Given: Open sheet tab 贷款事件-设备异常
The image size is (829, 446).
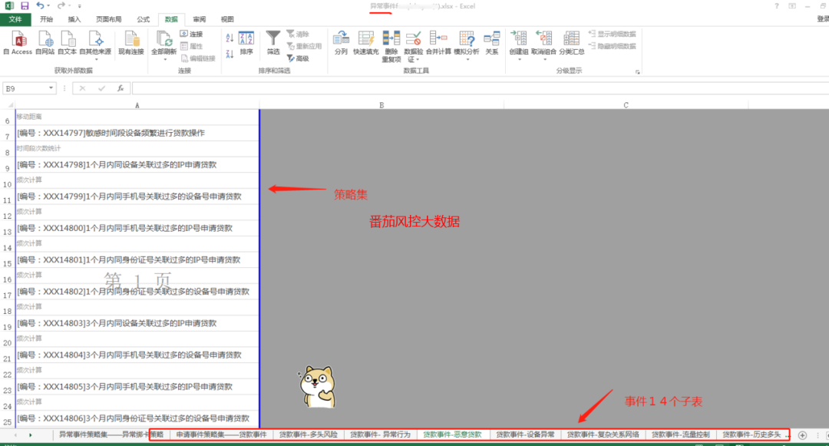Looking at the screenshot, I should click(x=525, y=434).
